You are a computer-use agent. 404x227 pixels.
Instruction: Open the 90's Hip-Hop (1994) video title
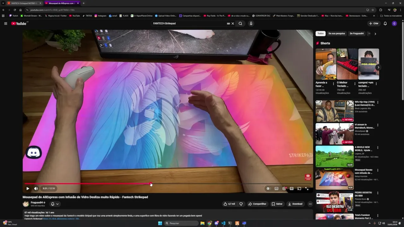[365, 103]
